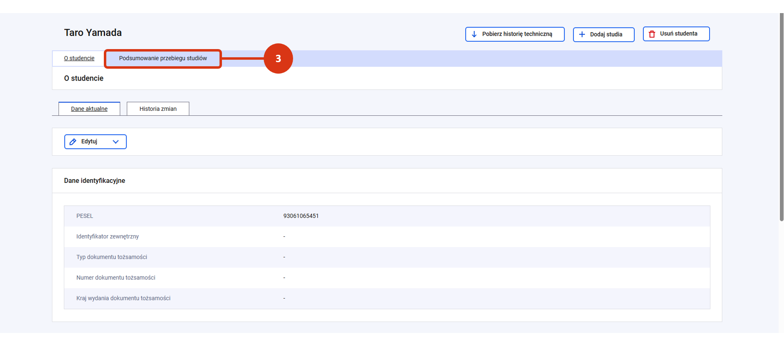Click the plus icon in Dodaj studia
The width and height of the screenshot is (784, 344).
pyautogui.click(x=582, y=34)
